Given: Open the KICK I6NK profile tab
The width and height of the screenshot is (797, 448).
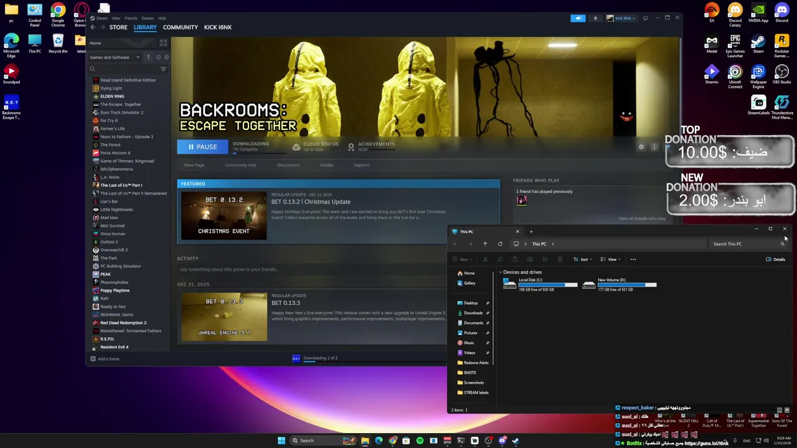Looking at the screenshot, I should 217,27.
